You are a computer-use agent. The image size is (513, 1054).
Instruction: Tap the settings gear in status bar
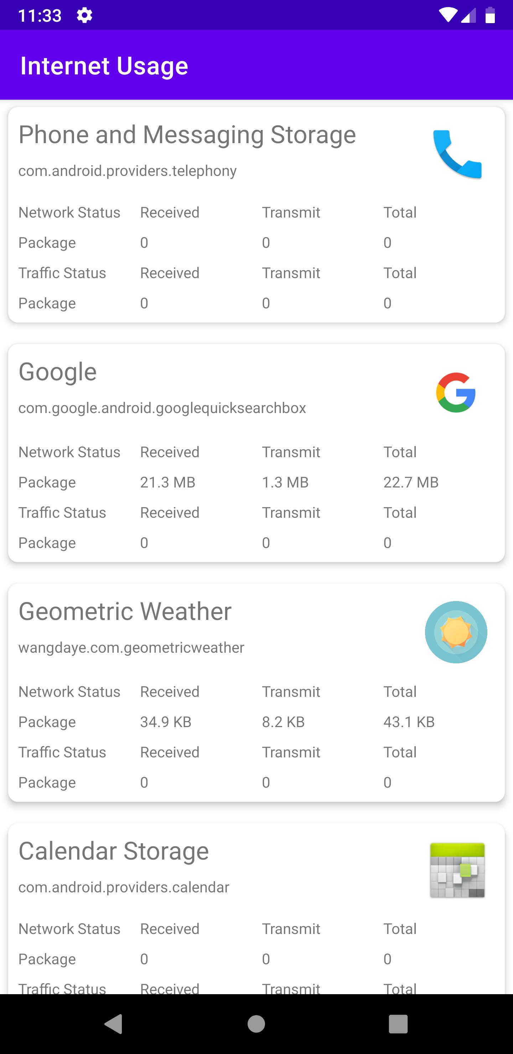click(84, 16)
